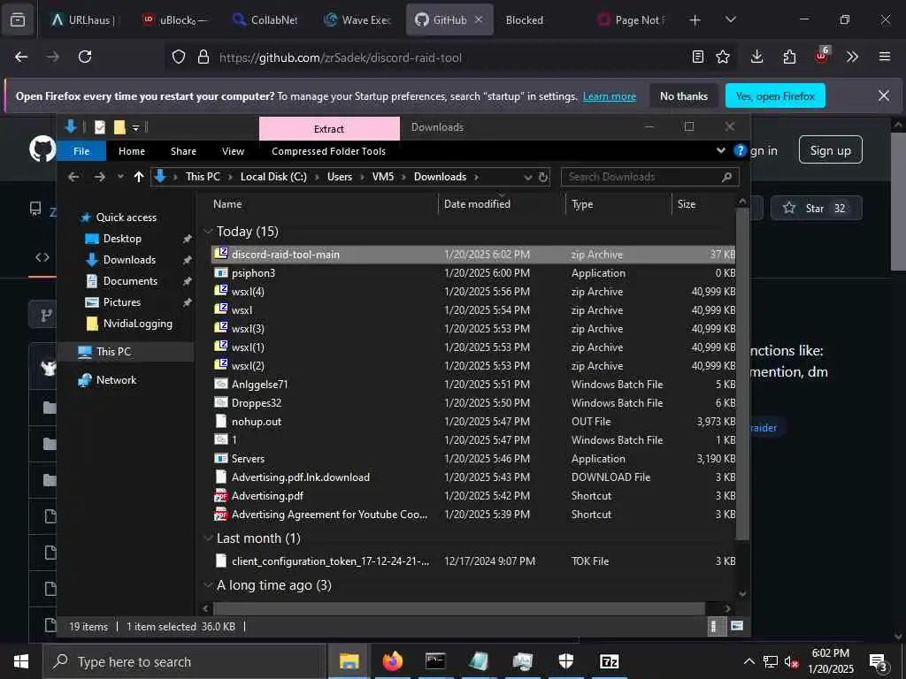Open recent locations dropdown in Explorer

pos(120,177)
